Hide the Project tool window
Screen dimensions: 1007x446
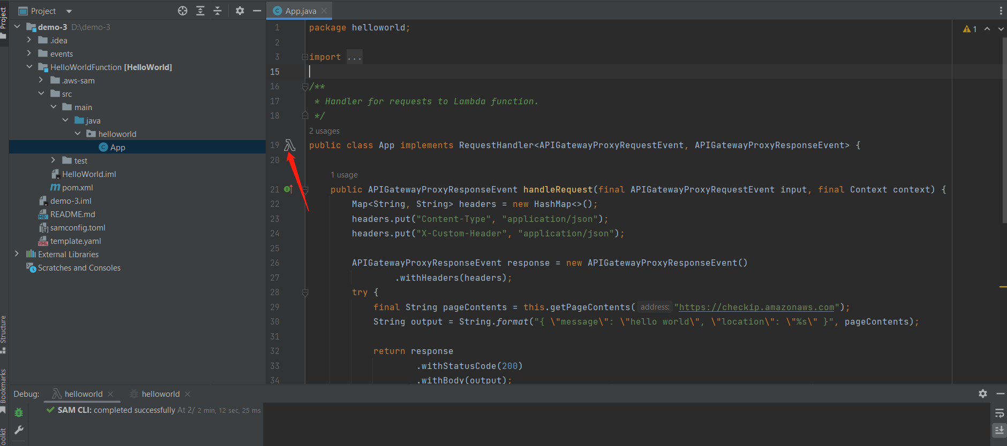257,11
